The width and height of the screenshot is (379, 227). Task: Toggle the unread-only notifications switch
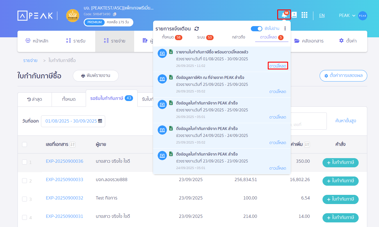tap(256, 28)
